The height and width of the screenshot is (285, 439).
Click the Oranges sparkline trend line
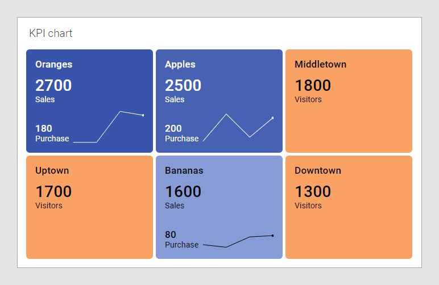coord(109,127)
